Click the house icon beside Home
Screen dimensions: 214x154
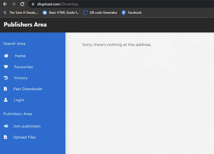6,56
